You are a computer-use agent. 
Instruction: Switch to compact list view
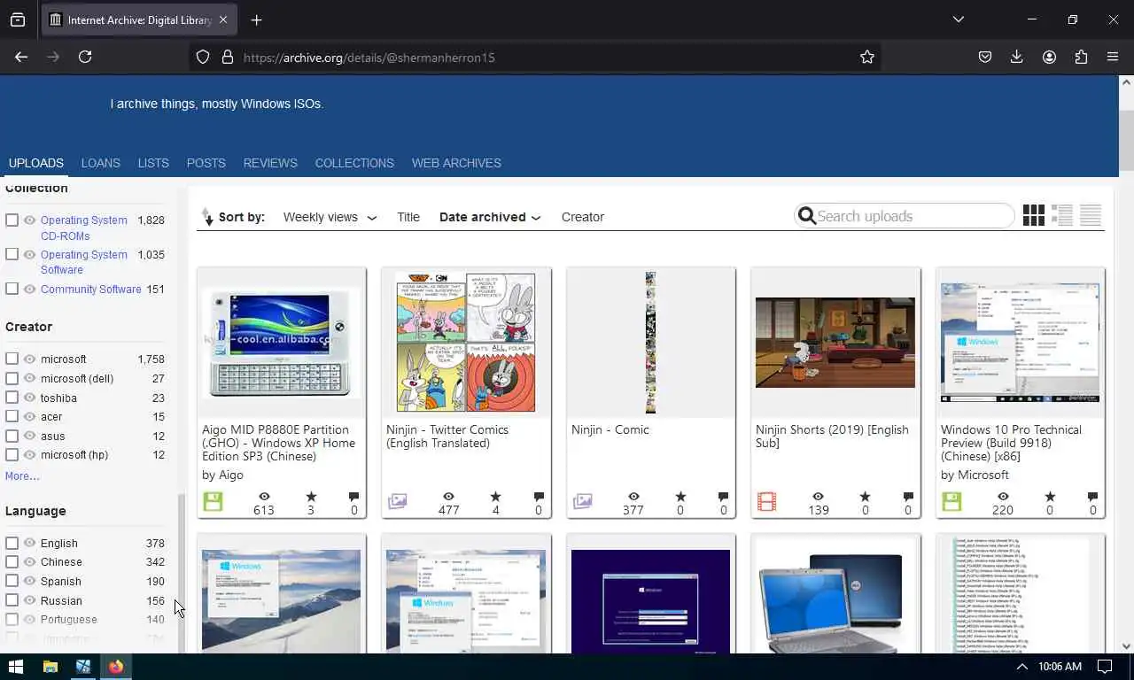coord(1091,215)
